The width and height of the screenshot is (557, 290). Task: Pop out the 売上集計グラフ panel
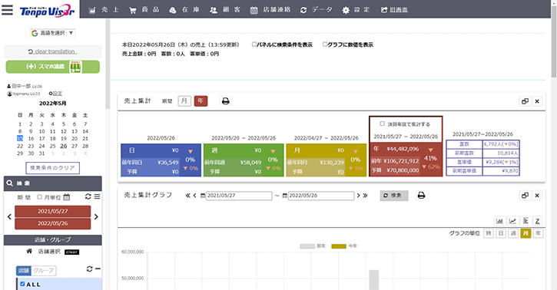pyautogui.click(x=525, y=196)
